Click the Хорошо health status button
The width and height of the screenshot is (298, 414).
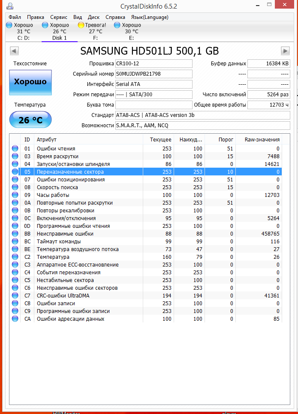click(30, 83)
